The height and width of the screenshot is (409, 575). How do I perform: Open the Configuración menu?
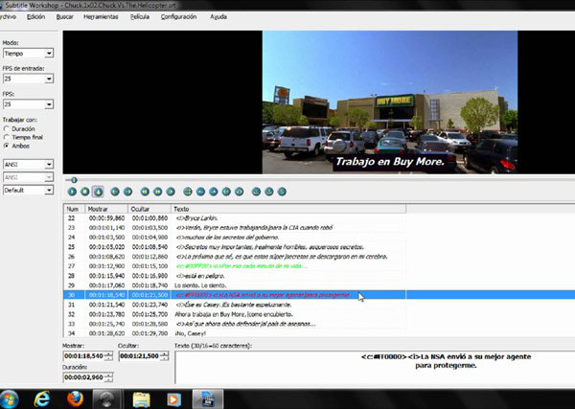178,17
